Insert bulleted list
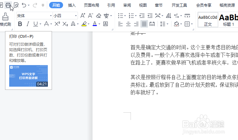 coord(120,16)
